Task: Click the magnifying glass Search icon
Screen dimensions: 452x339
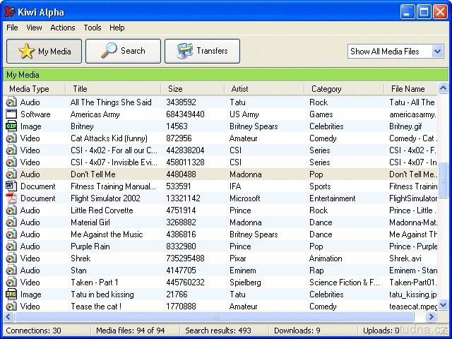Action: pos(109,51)
